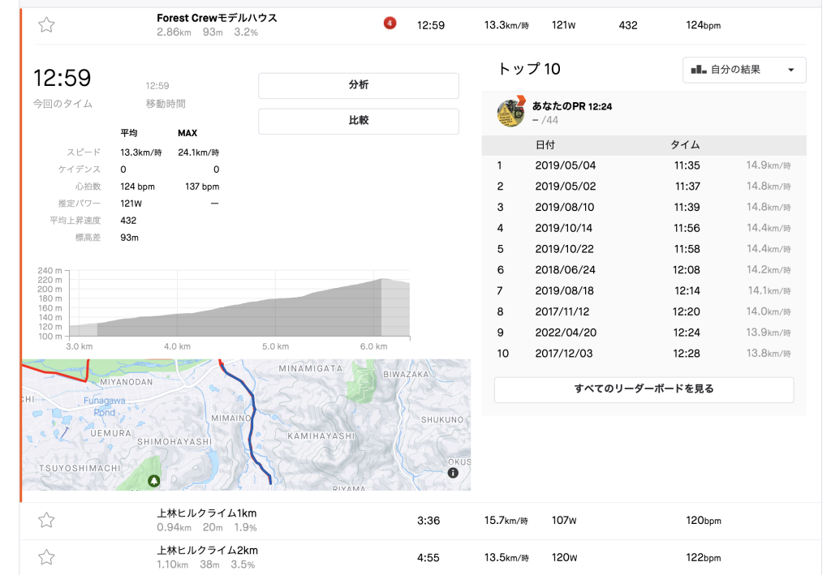The height and width of the screenshot is (575, 831).
Task: Open your profile avatar beside PR
Action: pos(510,112)
